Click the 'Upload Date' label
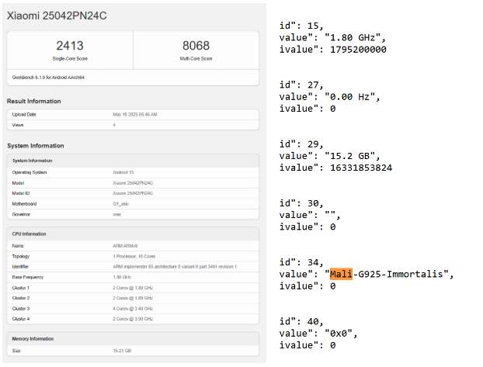 (24, 115)
